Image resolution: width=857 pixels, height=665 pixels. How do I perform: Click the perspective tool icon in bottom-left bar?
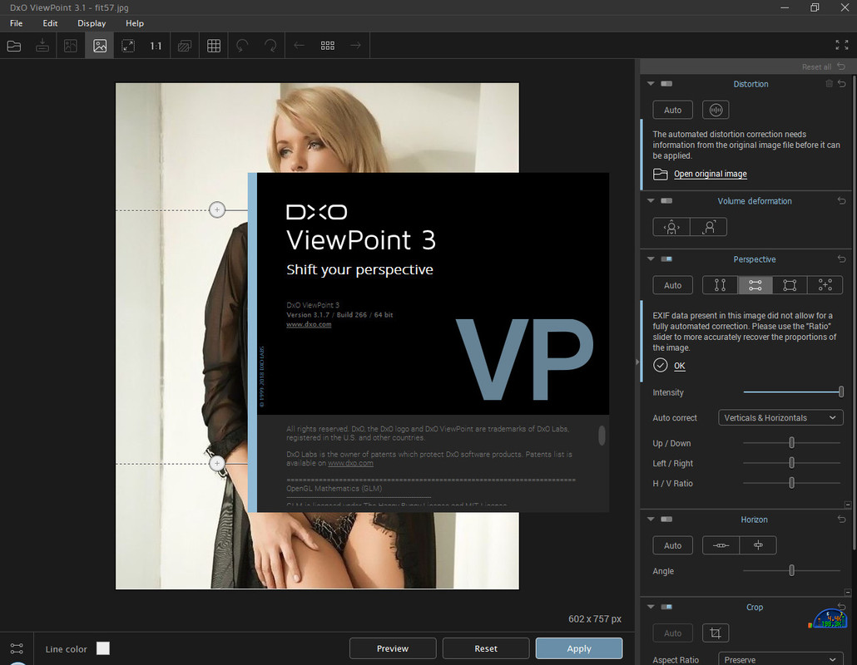tap(17, 648)
